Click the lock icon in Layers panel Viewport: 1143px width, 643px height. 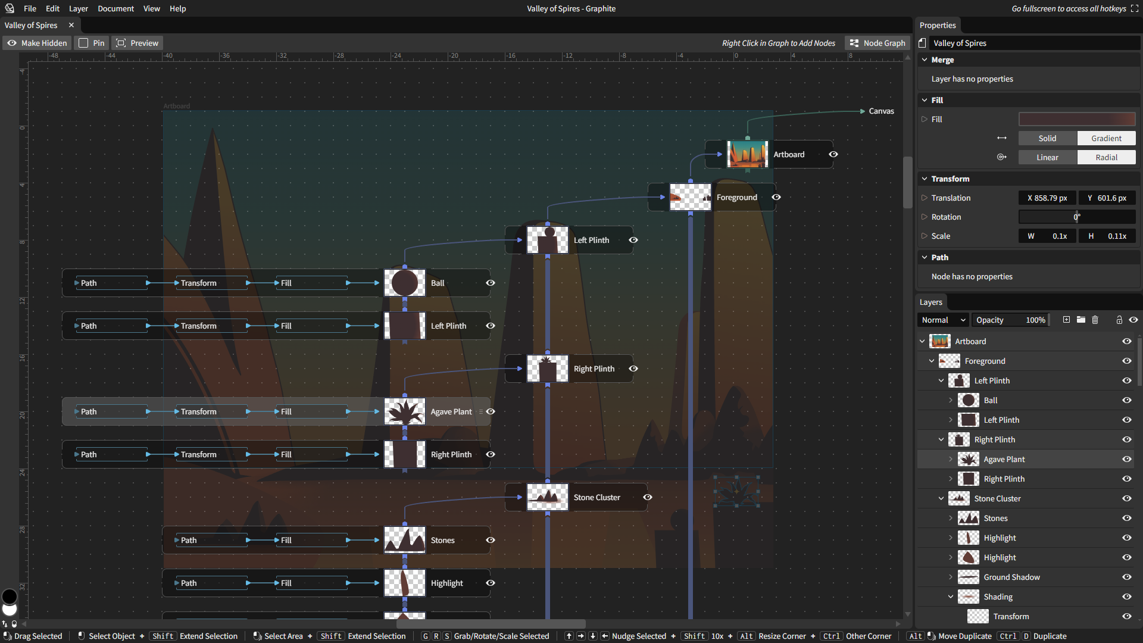(x=1119, y=320)
